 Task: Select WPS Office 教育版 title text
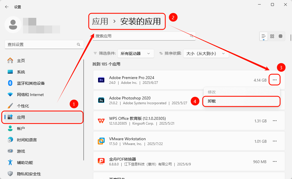click(137, 118)
